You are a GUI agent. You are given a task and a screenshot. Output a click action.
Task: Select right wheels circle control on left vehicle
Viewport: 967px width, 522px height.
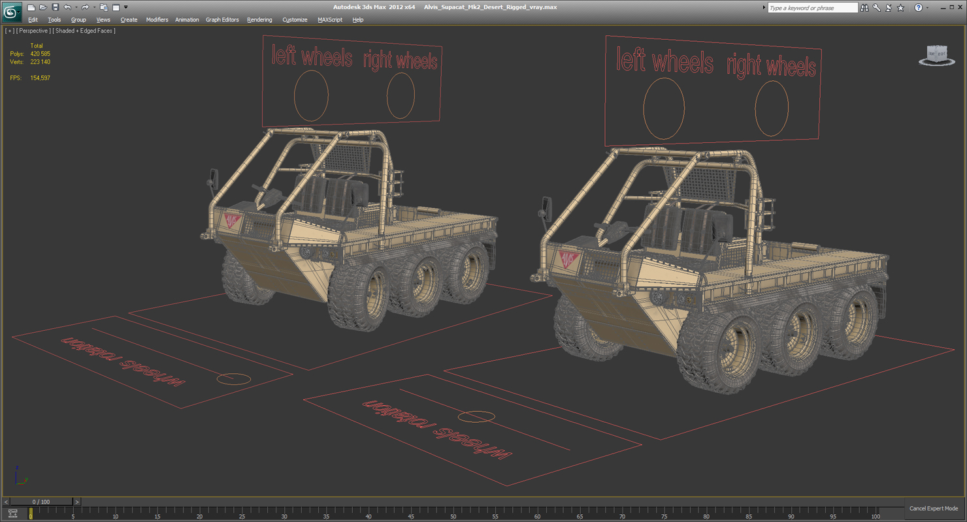tap(401, 96)
